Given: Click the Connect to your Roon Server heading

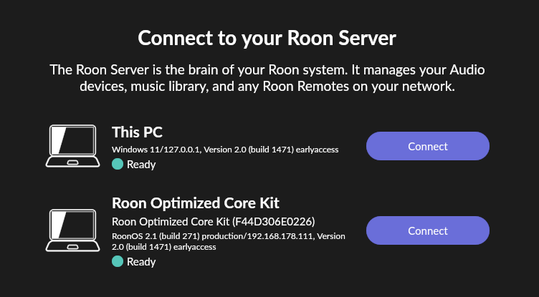Looking at the screenshot, I should click(267, 38).
